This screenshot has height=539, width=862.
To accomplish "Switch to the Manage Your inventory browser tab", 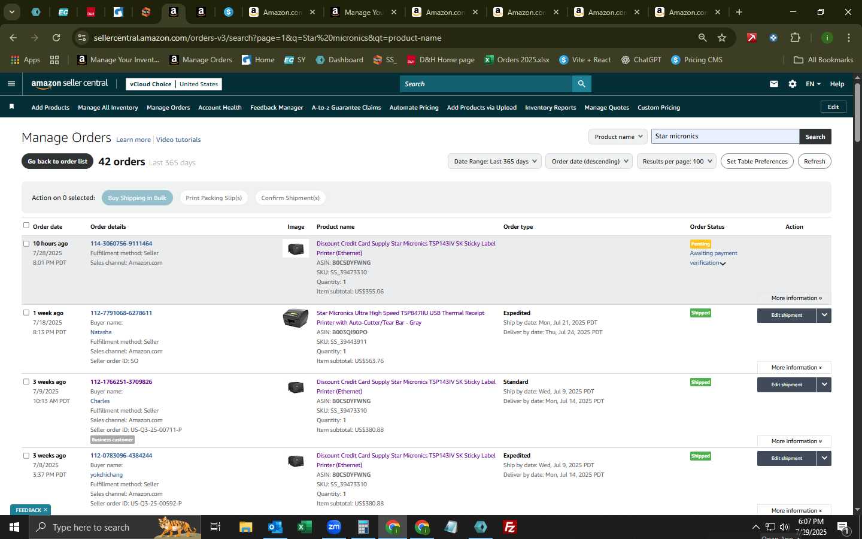I will tap(363, 12).
